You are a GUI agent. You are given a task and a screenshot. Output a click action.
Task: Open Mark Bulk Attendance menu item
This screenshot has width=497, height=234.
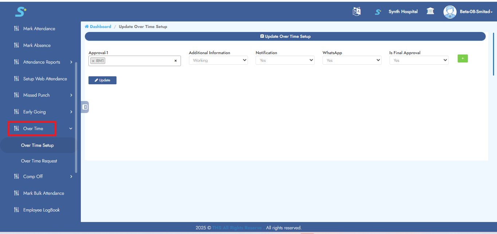coord(43,193)
